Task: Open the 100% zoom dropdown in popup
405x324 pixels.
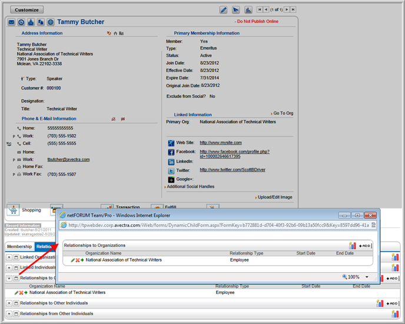Action: point(367,277)
